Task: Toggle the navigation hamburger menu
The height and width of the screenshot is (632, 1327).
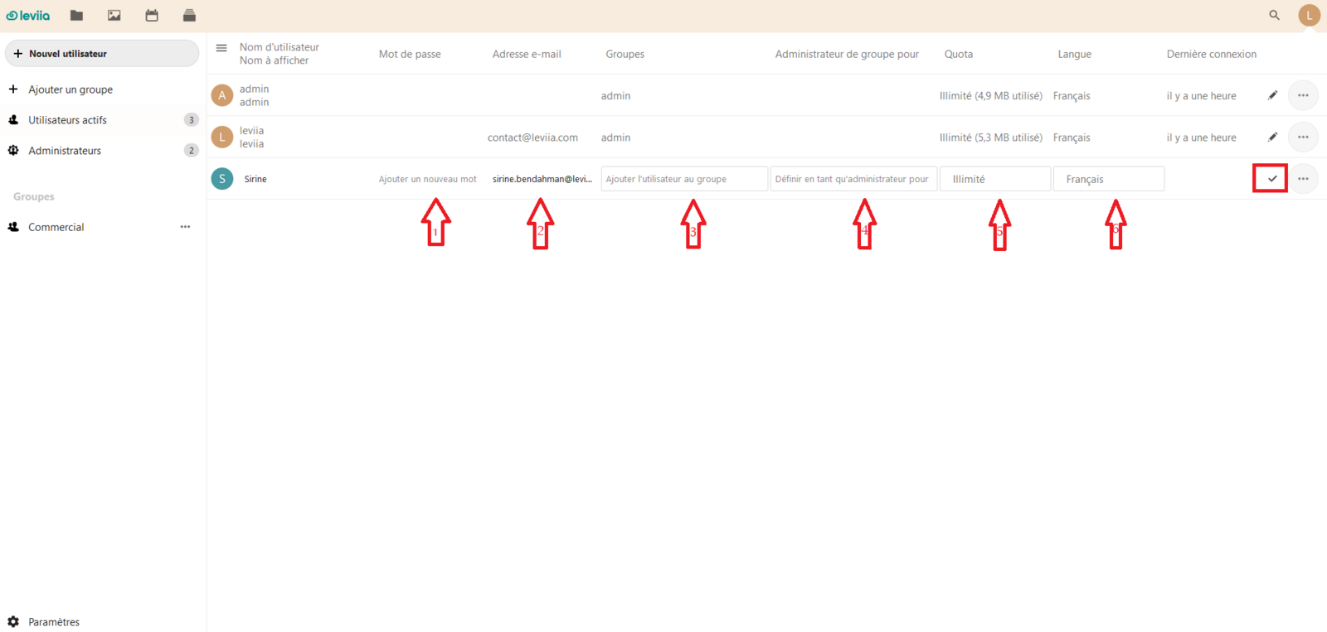Action: point(221,48)
